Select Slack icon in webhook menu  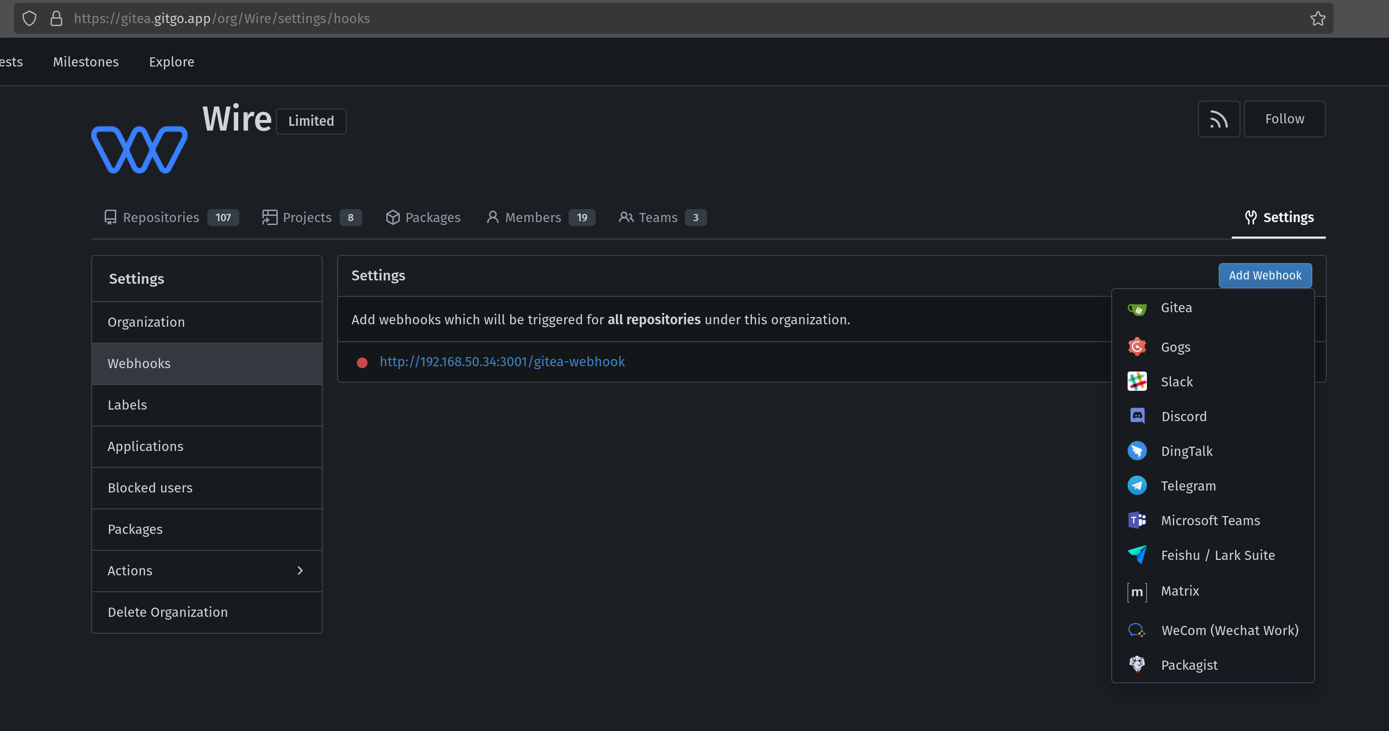(1137, 381)
